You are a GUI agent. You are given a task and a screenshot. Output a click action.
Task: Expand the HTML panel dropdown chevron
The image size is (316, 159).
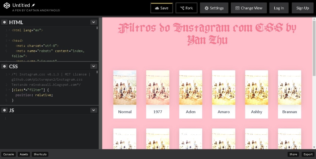click(x=94, y=22)
